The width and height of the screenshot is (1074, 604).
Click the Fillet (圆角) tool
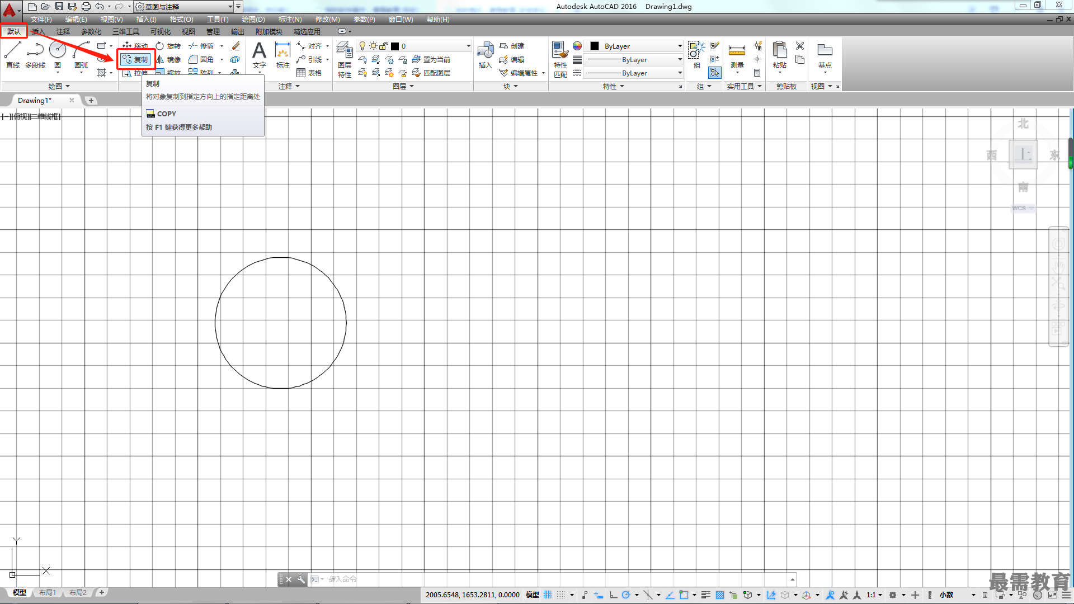pos(201,59)
